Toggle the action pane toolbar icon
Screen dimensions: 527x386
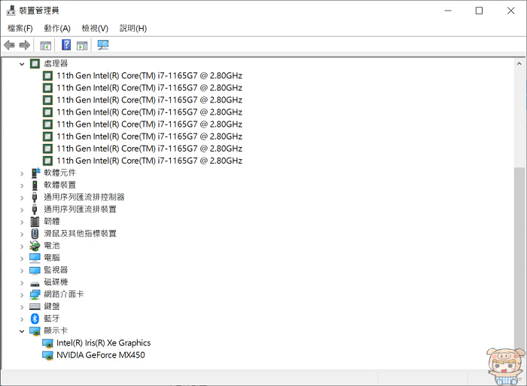coord(82,45)
